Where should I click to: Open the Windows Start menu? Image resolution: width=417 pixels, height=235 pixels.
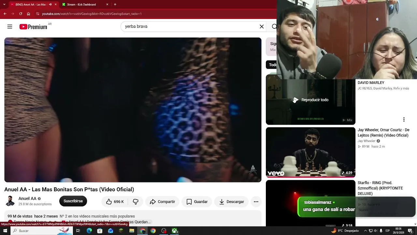pos(5,231)
